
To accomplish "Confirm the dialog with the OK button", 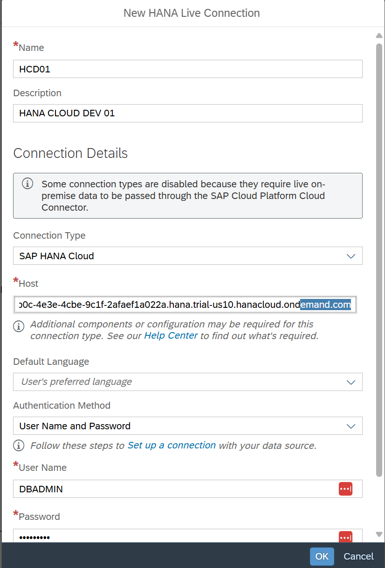I will [x=322, y=556].
